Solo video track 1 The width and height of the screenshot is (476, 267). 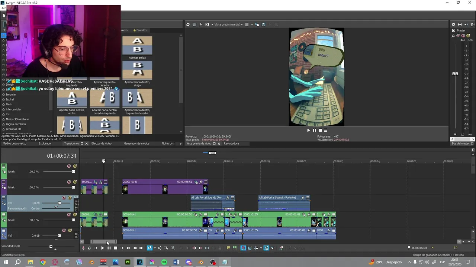point(75,166)
